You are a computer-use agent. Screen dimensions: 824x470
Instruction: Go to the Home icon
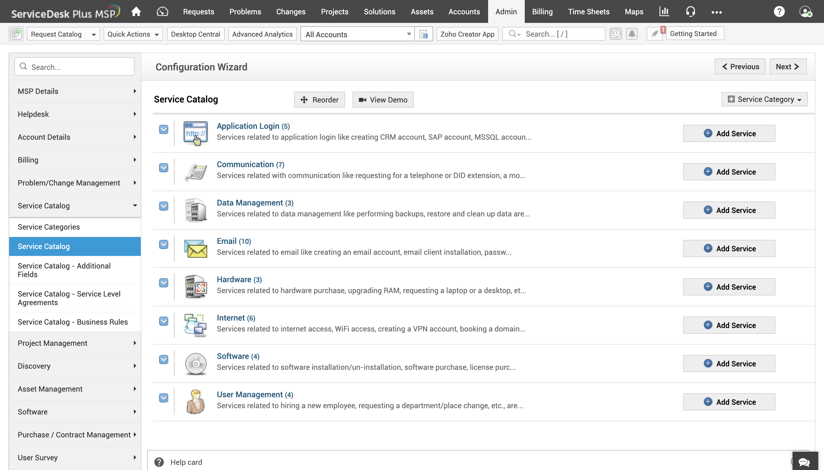tap(136, 12)
